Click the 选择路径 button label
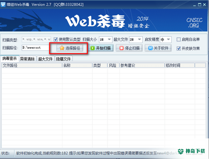This screenshot has height=159, width=209. (73, 48)
